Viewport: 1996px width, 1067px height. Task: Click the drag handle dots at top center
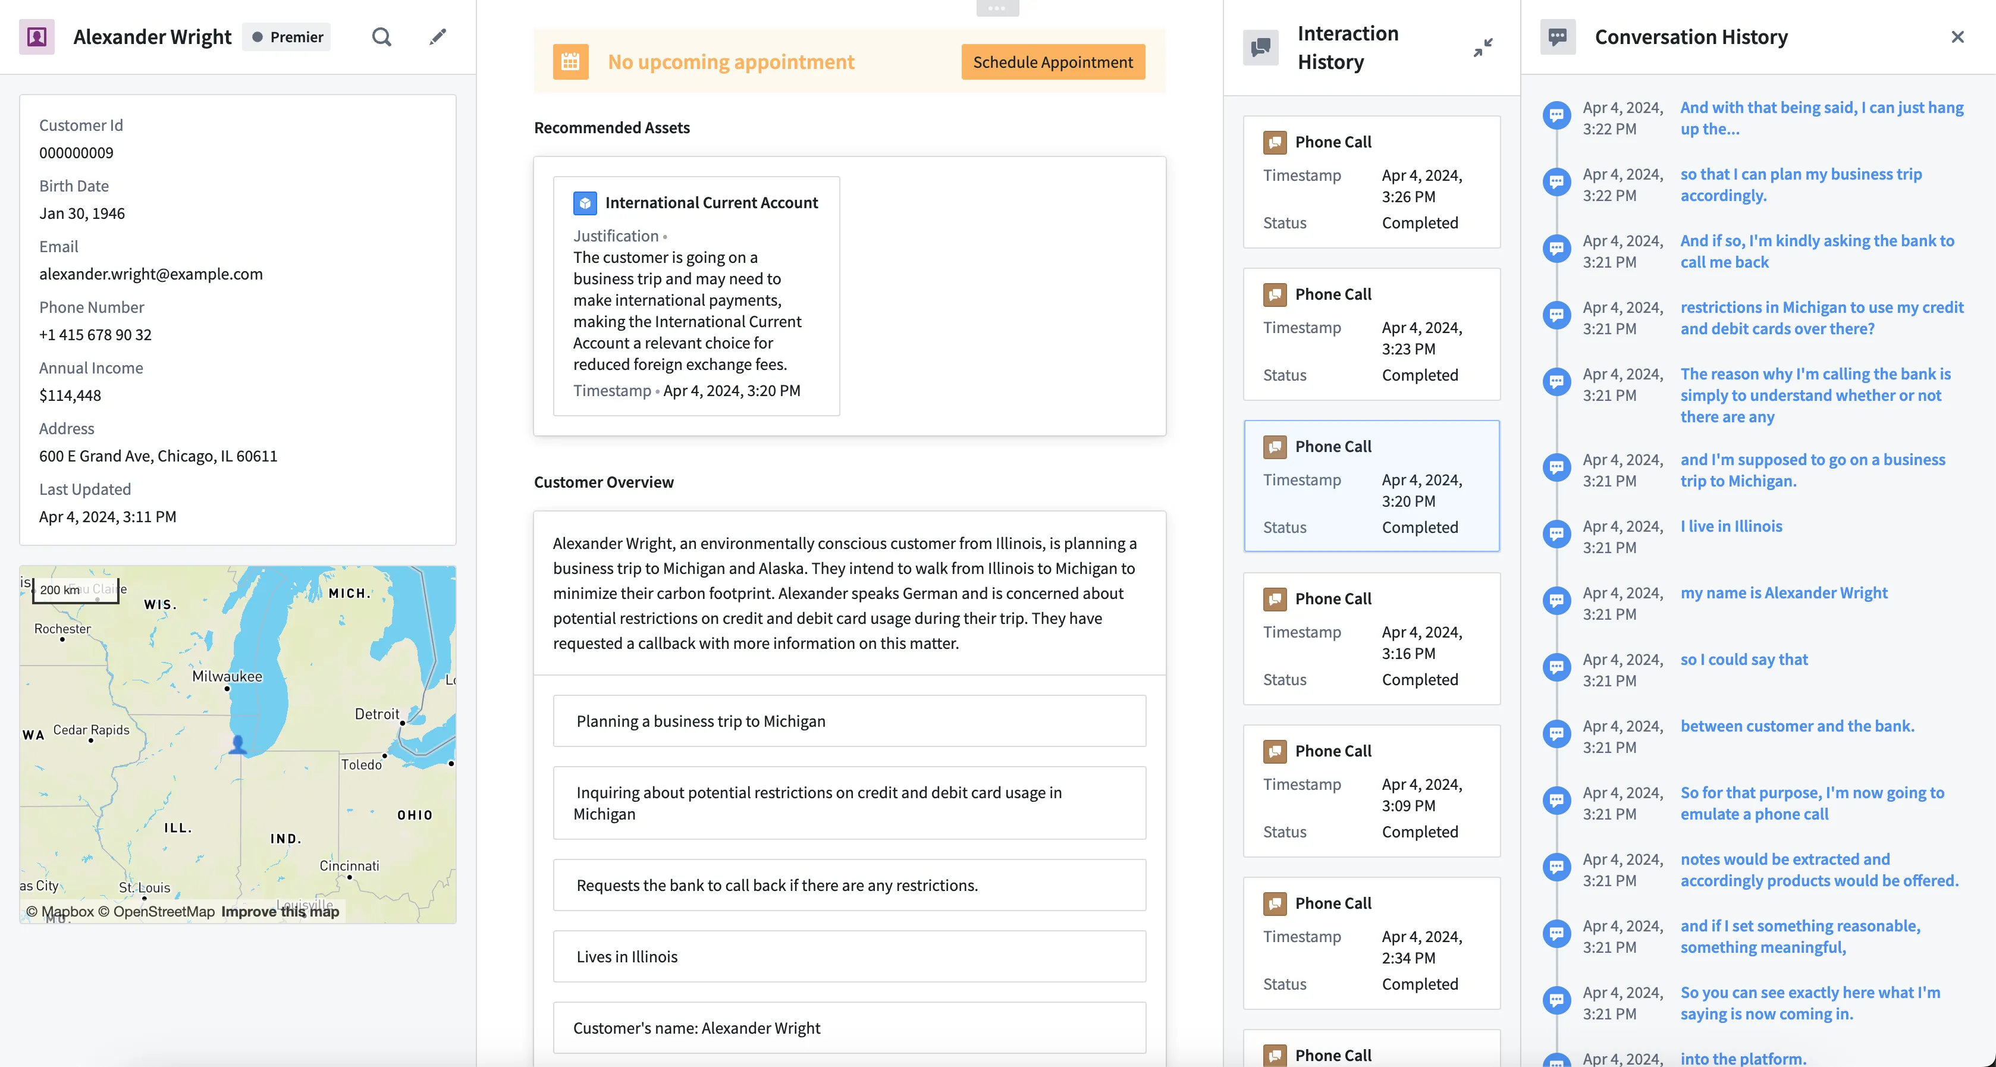coord(996,8)
